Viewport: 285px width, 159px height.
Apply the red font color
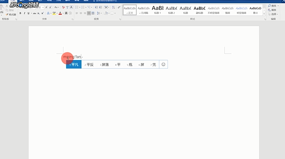coord(60,13)
